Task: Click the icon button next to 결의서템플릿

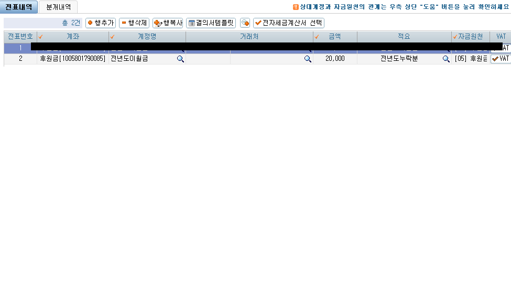Action: (x=245, y=23)
